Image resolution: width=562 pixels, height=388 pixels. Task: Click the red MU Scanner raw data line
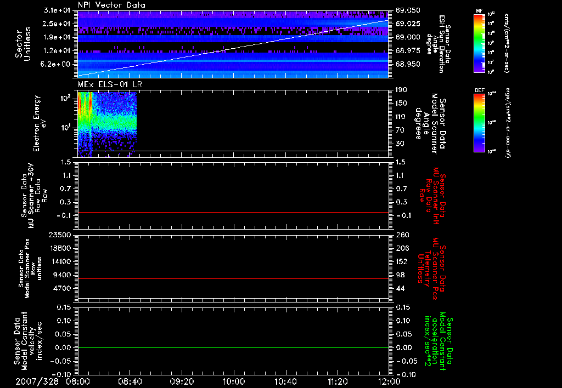[233, 212]
